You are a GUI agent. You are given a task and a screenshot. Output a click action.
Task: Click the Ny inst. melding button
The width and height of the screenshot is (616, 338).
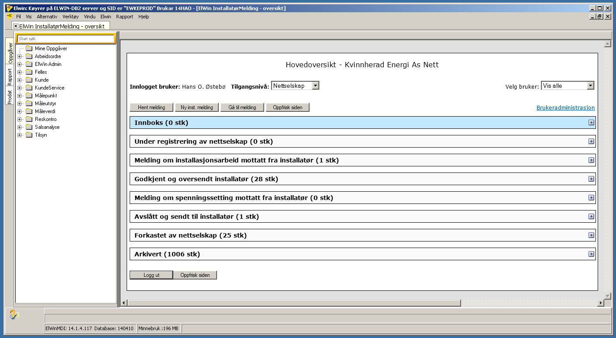197,107
